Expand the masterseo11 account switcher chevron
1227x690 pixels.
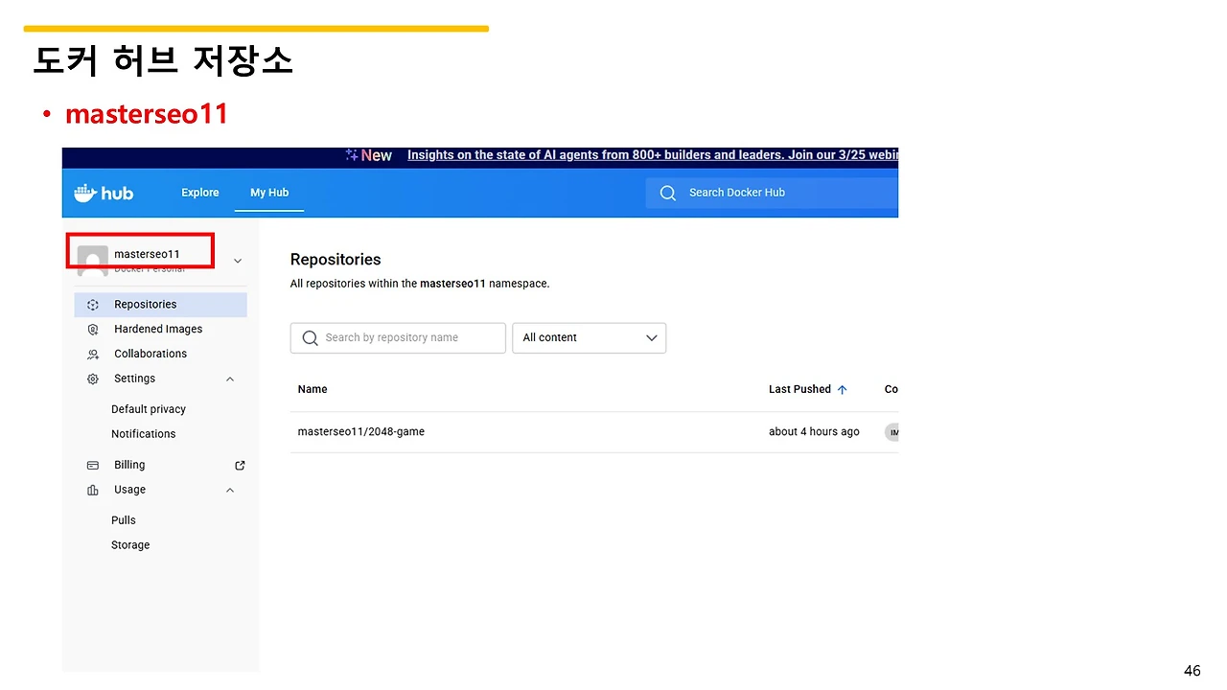point(238,261)
